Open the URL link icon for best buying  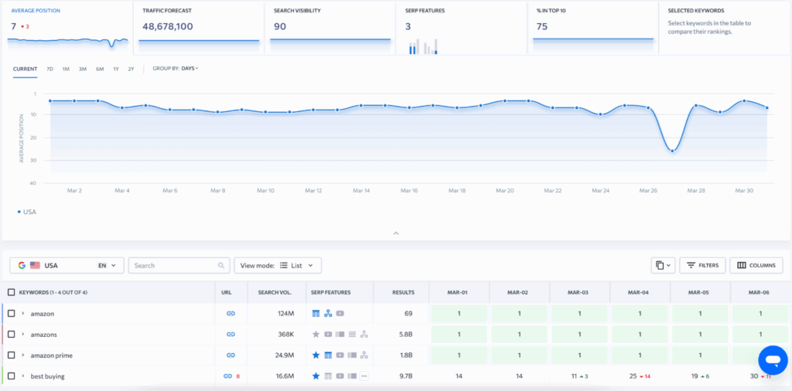[x=228, y=376]
